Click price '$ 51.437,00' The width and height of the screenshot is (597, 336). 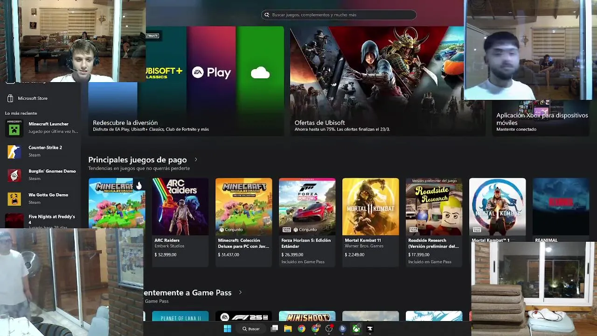[x=229, y=255]
